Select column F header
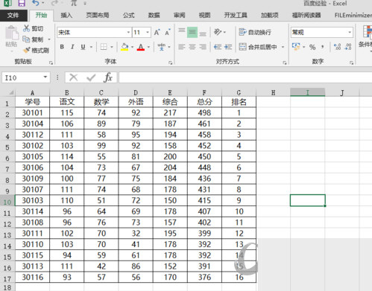372x291 pixels. 204,92
